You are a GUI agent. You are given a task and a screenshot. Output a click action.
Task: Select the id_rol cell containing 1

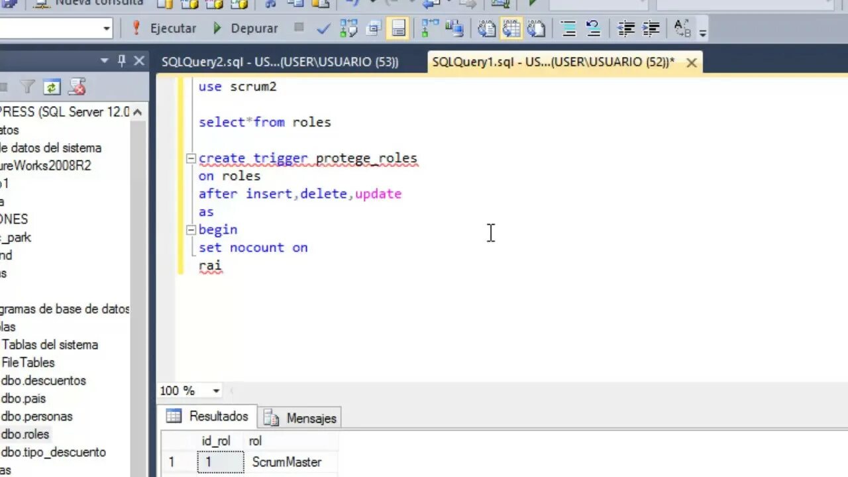pos(221,462)
